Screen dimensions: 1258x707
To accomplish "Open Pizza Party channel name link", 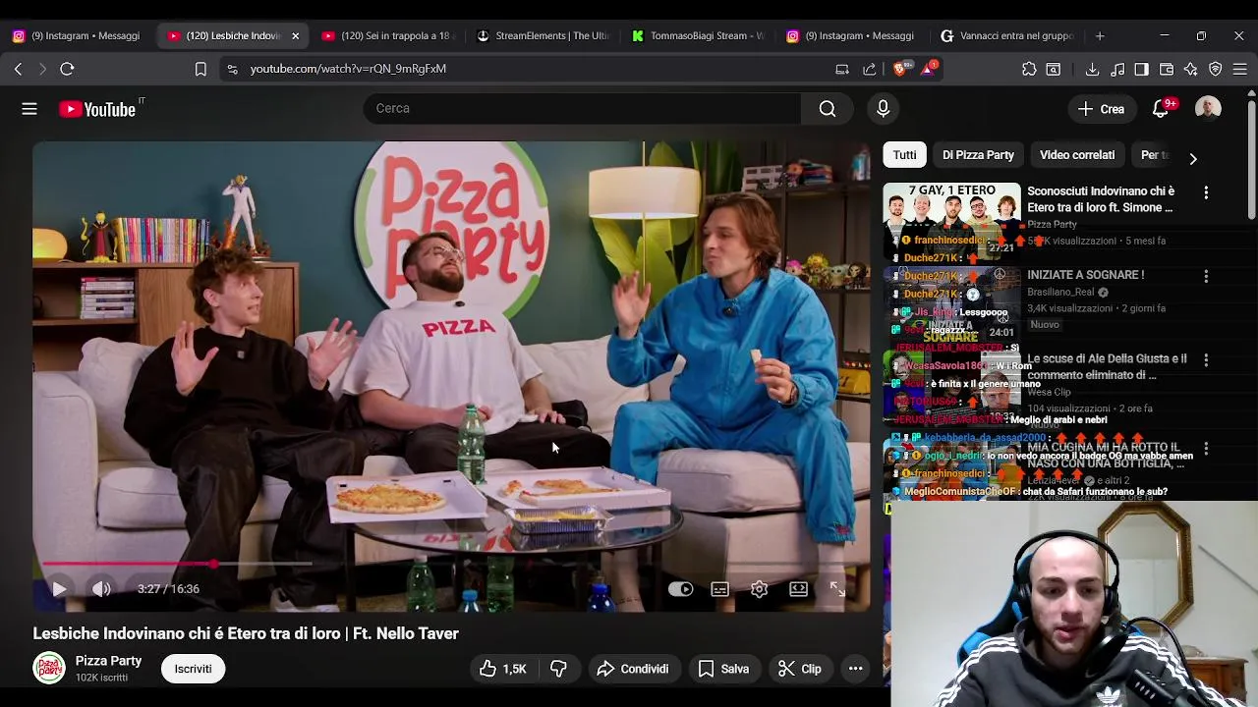I will point(108,661).
